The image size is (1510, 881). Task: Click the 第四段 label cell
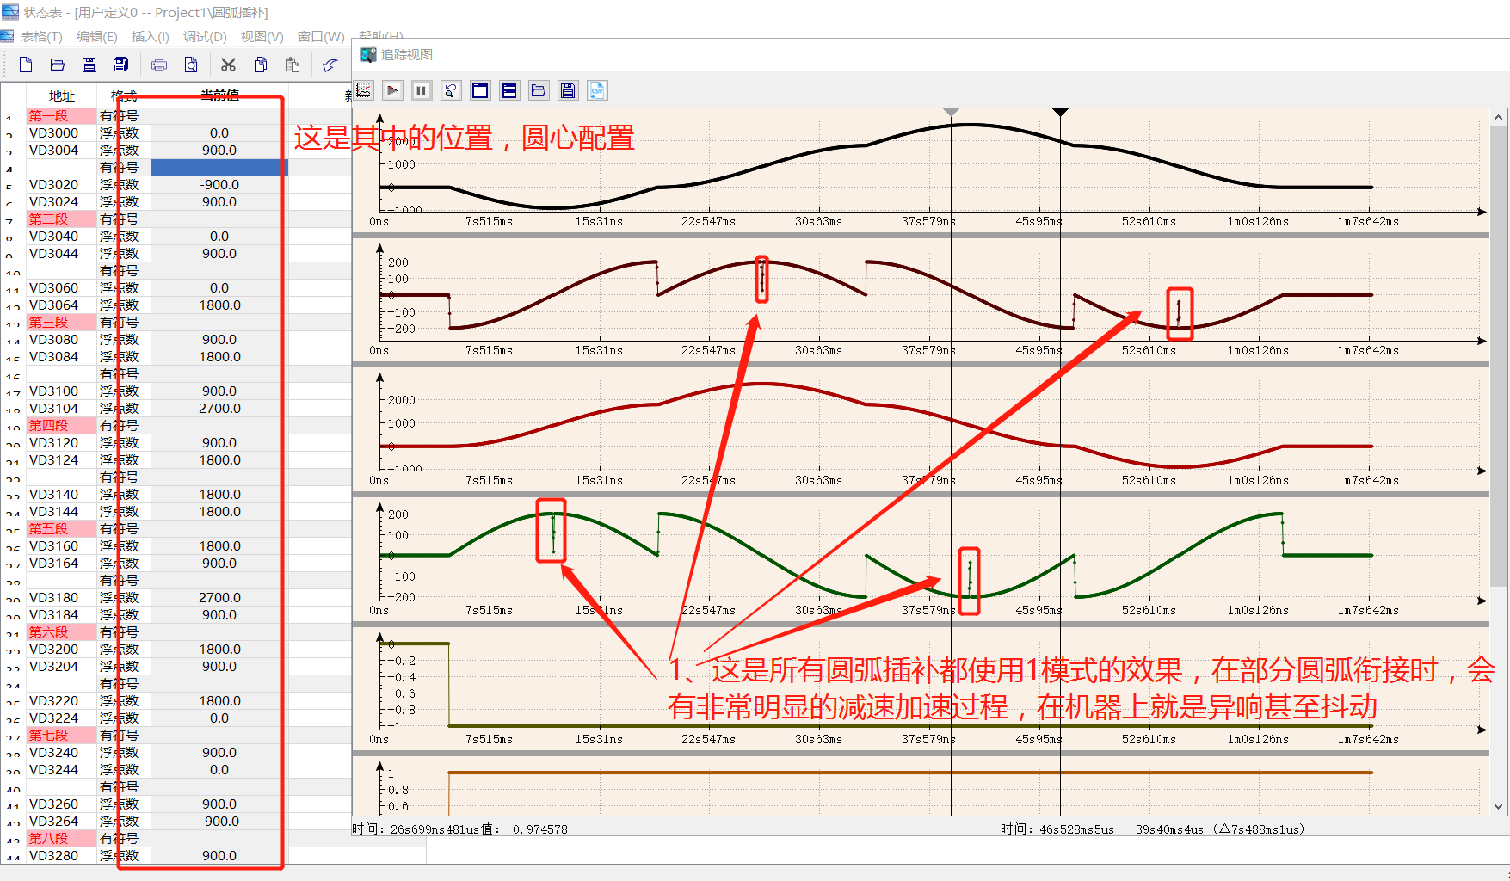point(62,425)
